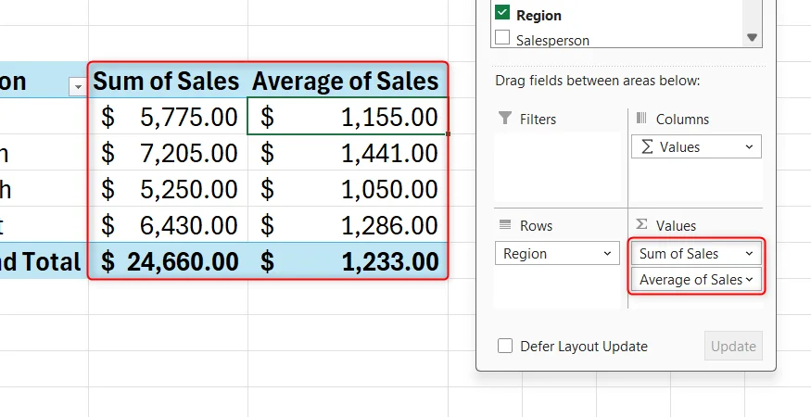Select cell with 1,155.00
Viewport: 811px width, 417px height.
click(x=347, y=117)
